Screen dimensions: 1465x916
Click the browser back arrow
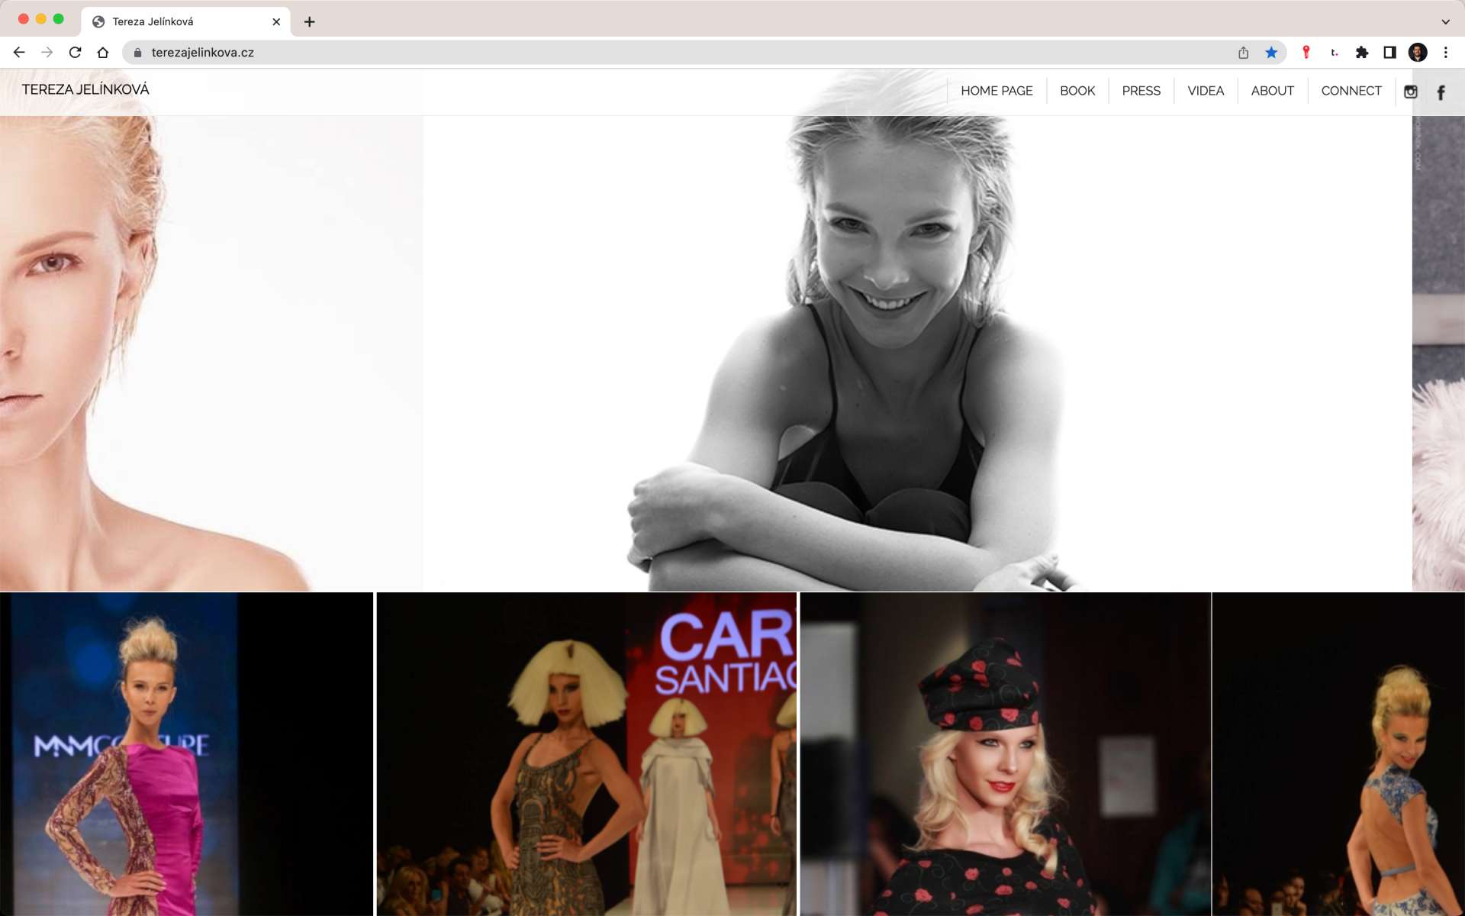pyautogui.click(x=19, y=53)
